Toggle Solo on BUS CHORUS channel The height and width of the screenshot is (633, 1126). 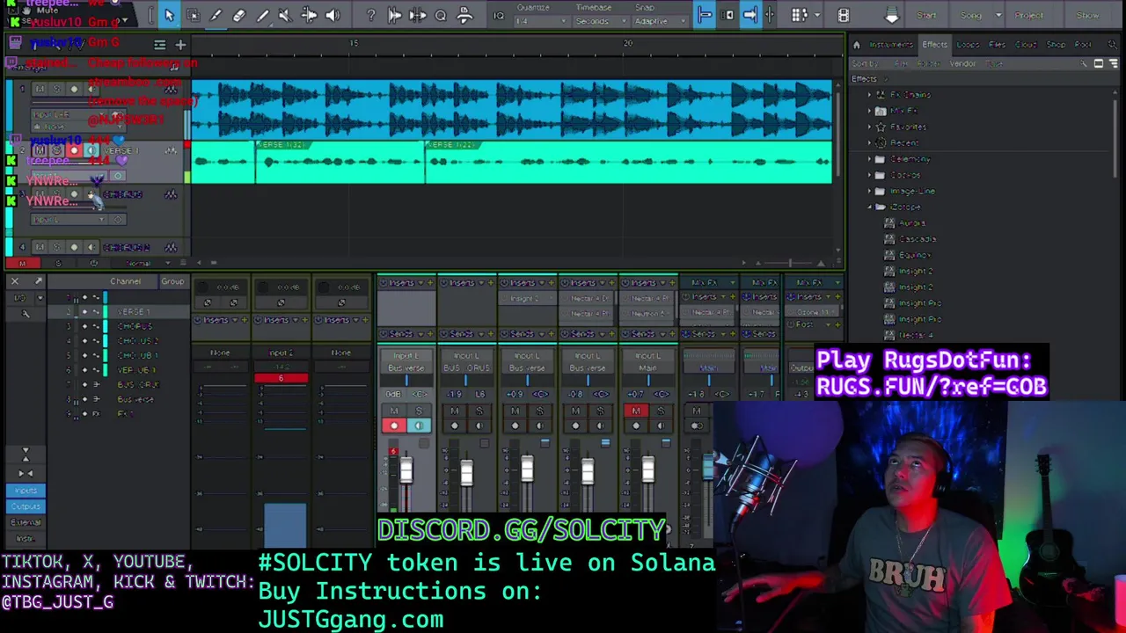[479, 411]
